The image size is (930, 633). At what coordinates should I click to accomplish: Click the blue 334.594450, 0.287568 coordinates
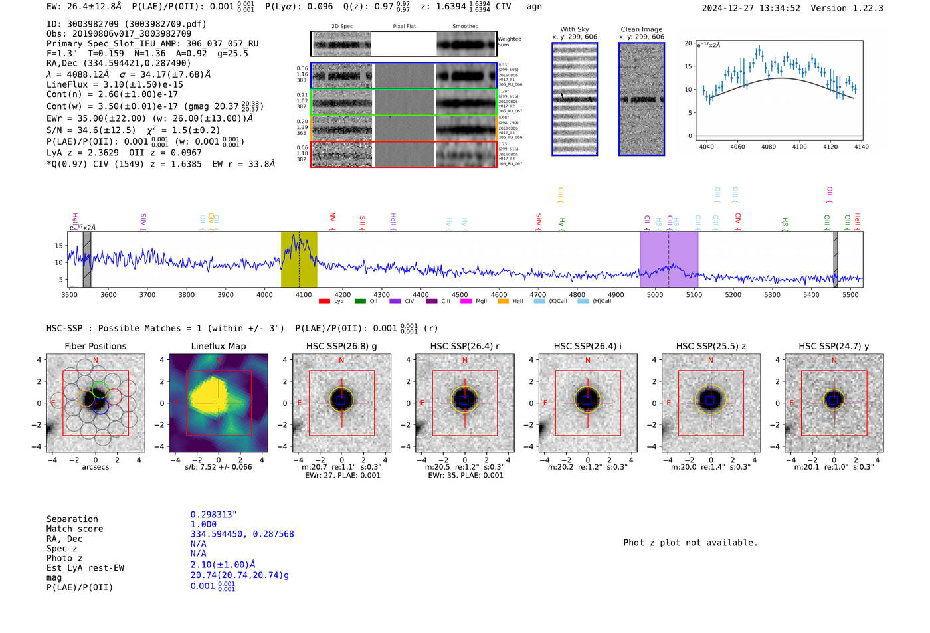pos(242,534)
